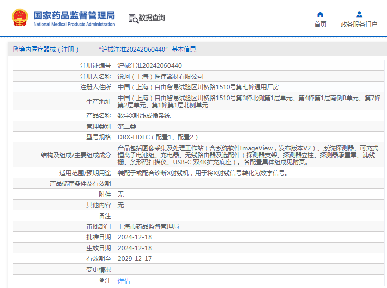The width and height of the screenshot is (387, 288).
Task: Select DRX-HDLC（配置1、配置2）
Action: click(158, 137)
